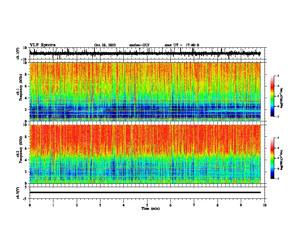
Task: Click the ch.1 colorbar log(PSD) label
Action: click(282, 98)
